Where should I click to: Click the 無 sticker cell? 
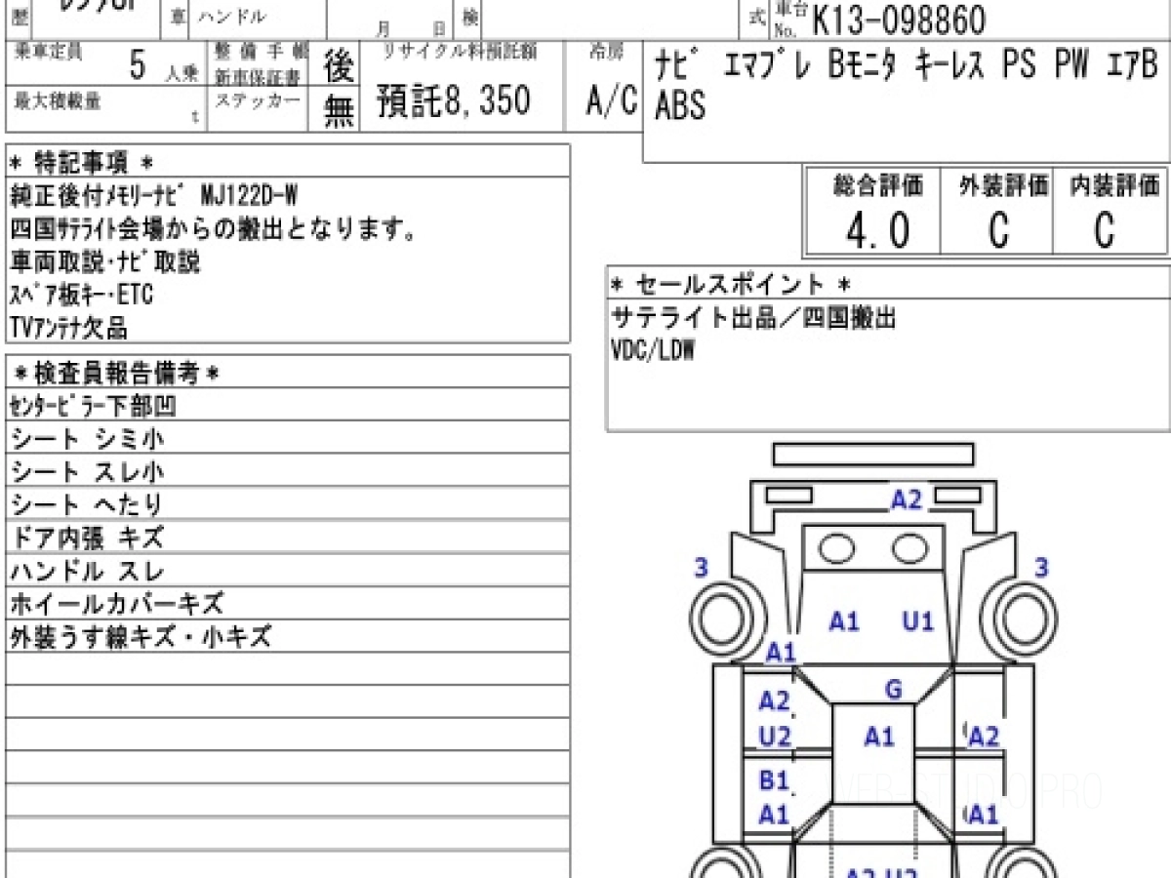pos(339,110)
